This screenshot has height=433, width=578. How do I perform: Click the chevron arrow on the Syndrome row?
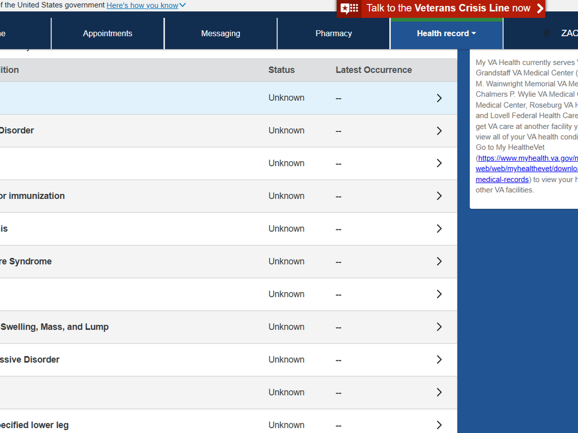[439, 262]
